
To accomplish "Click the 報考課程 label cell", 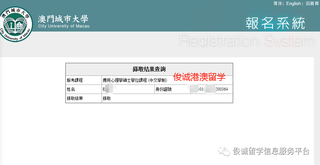I will [x=84, y=80].
